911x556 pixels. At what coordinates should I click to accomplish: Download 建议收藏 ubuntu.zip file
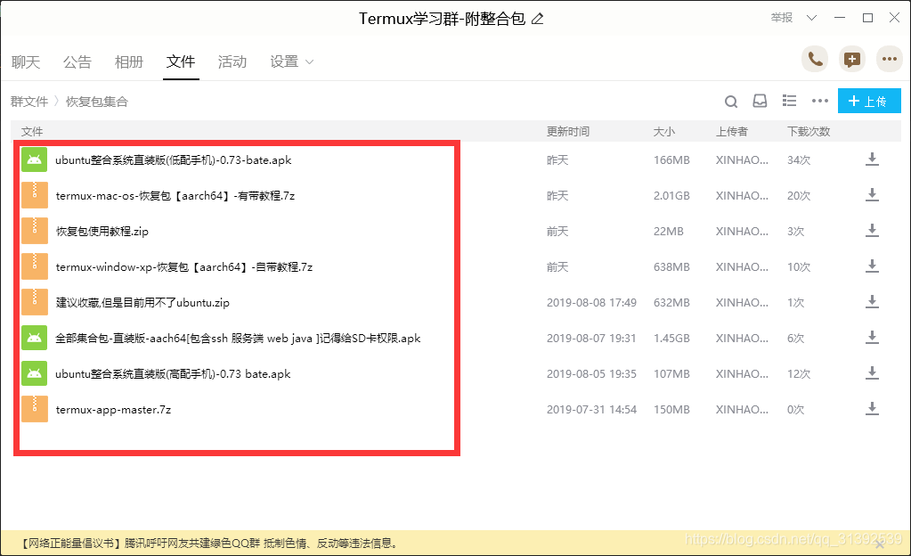pyautogui.click(x=872, y=302)
